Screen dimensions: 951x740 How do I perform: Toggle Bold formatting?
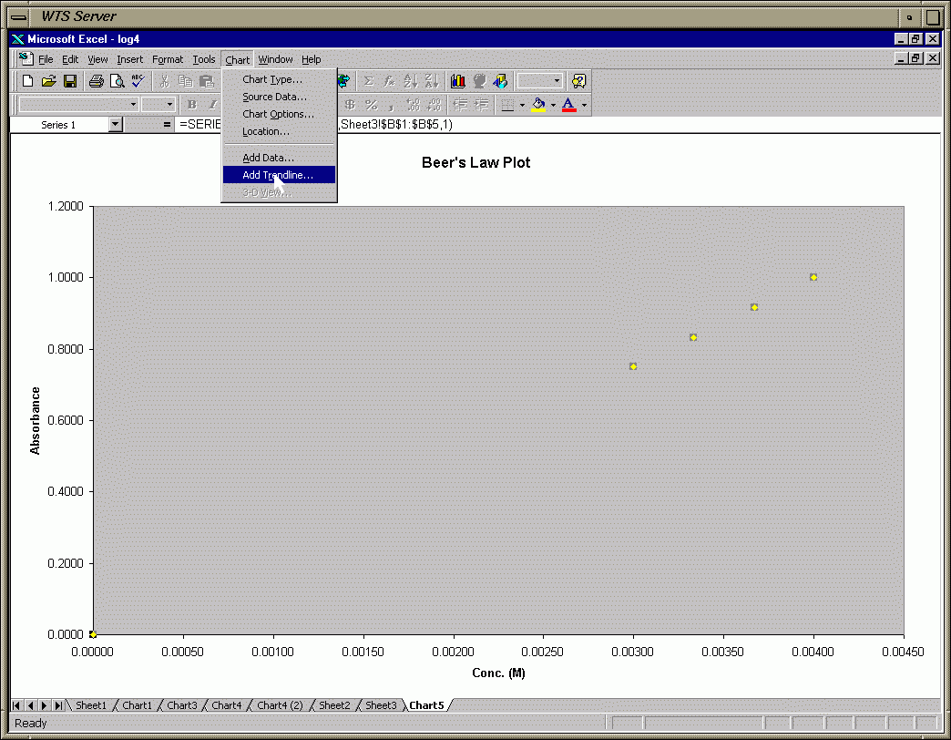click(x=191, y=105)
